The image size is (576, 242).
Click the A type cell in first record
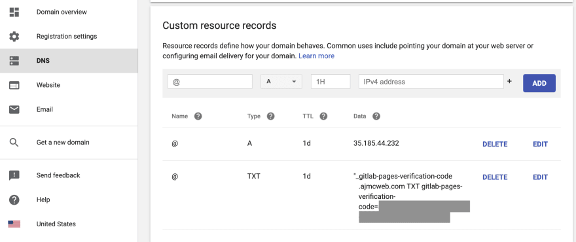click(250, 143)
